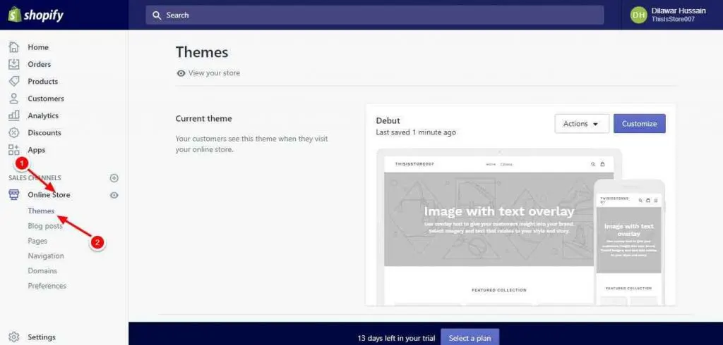The width and height of the screenshot is (723, 345).
Task: Click the Products tag icon
Action: [x=14, y=81]
